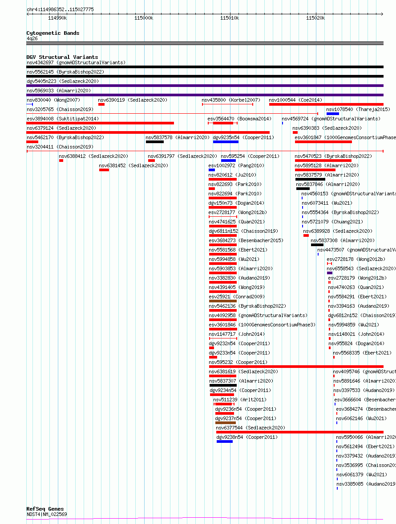The height and width of the screenshot is (524, 396).
Task: Select the nsv595232 Cooper2011 label
Action: coord(238,362)
